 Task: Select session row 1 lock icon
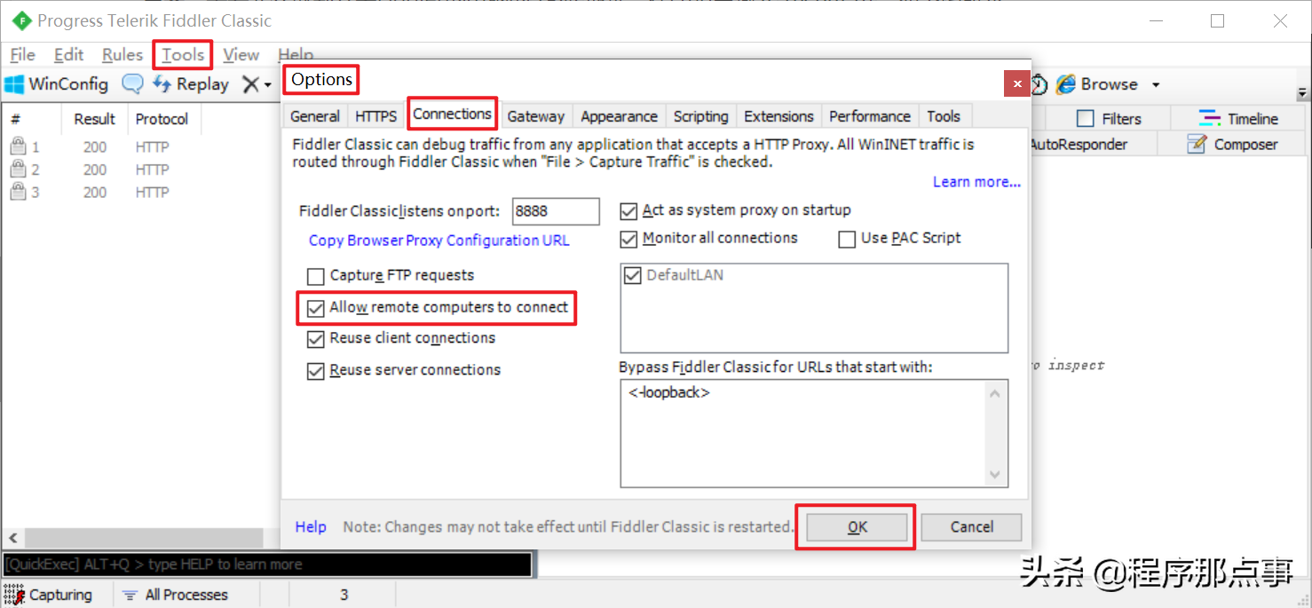(x=18, y=146)
